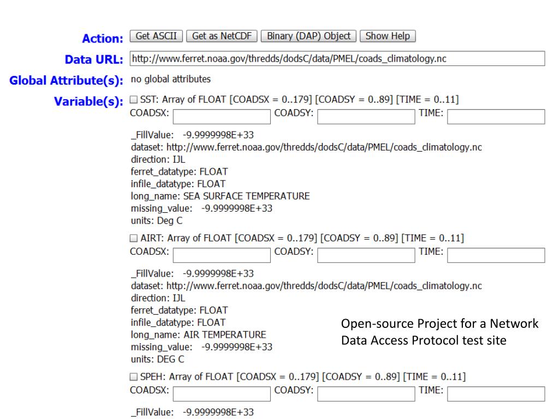559x419 pixels.
Task: Click the Get ASCII button
Action: pyautogui.click(x=156, y=36)
